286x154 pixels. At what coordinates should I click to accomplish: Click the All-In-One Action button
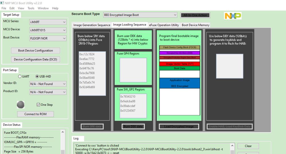pyautogui.click(x=195, y=15)
